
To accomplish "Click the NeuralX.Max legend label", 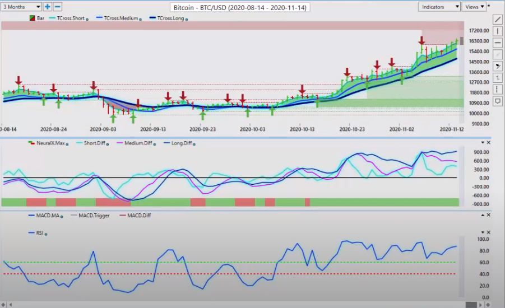I will pos(50,143).
